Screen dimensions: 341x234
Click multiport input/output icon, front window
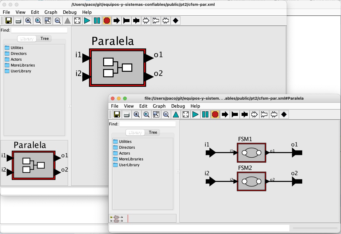coord(274,114)
